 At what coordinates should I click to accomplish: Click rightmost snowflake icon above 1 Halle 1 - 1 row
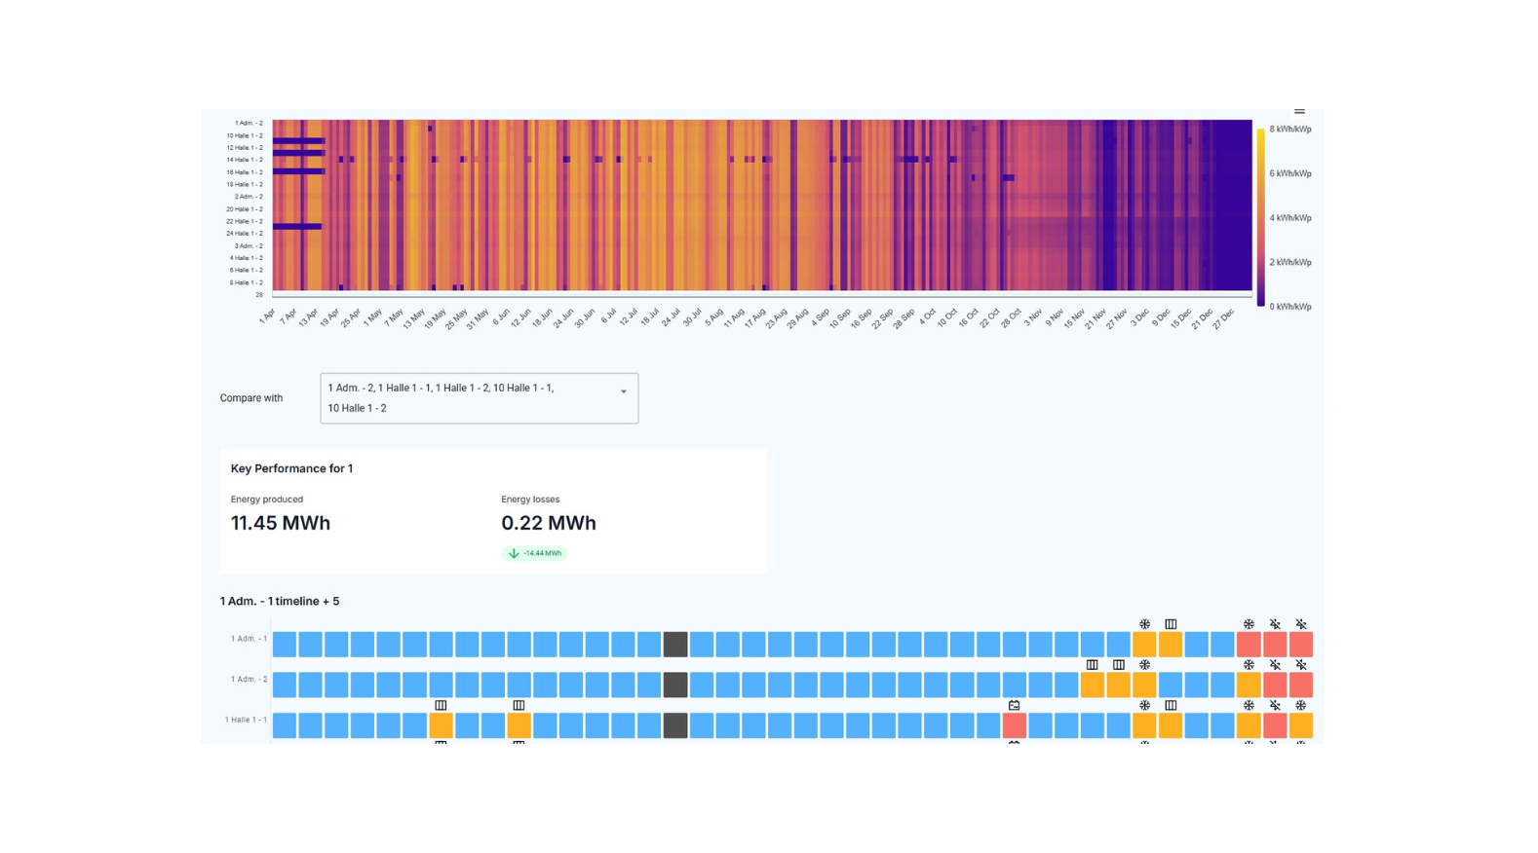[1300, 705]
